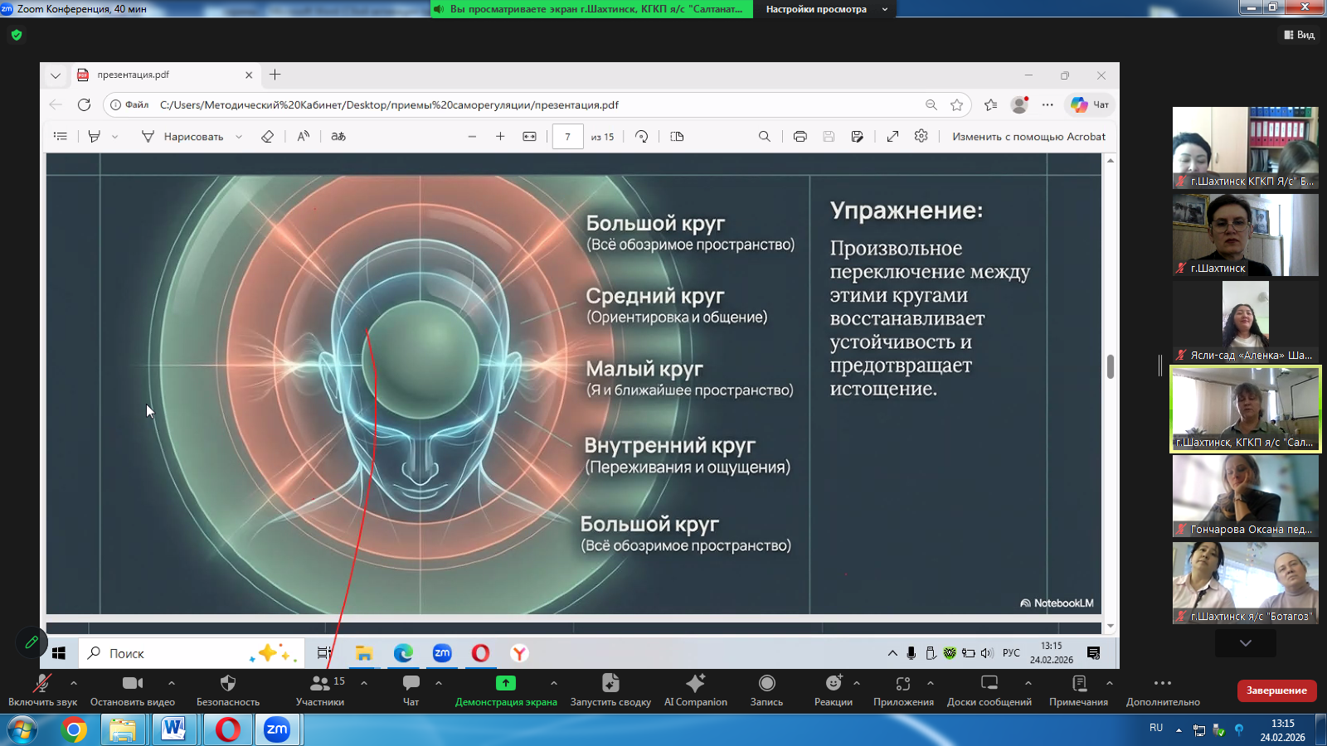Open the Вид view menu
This screenshot has width=1327, height=746.
[1300, 35]
